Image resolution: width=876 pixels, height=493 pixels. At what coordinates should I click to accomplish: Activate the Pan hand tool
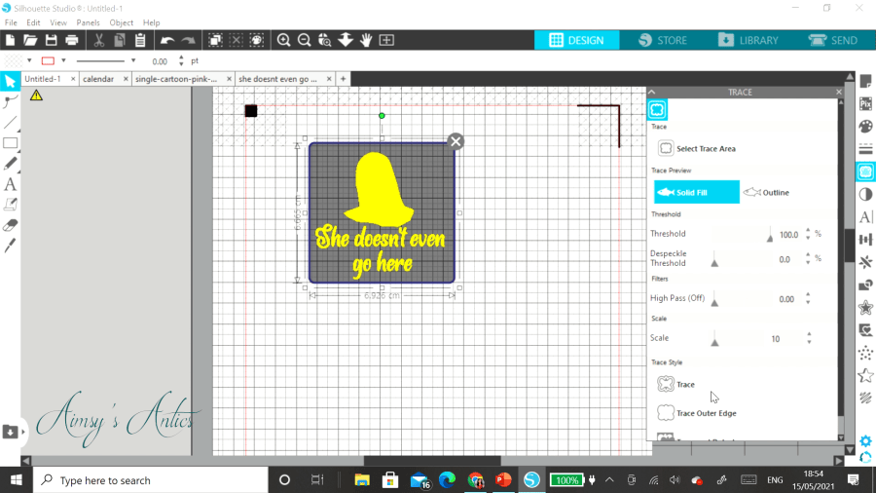[366, 40]
